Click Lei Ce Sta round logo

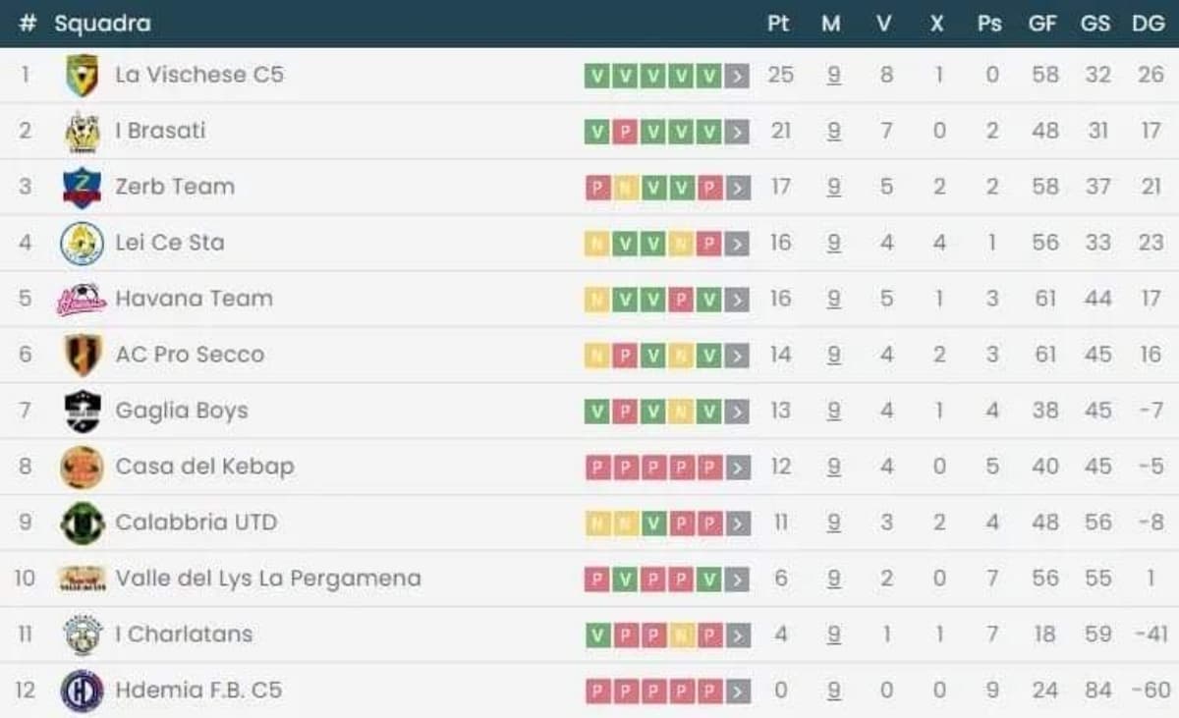pos(82,244)
